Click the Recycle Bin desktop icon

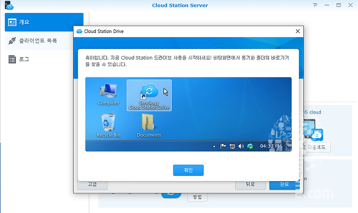[x=108, y=126]
